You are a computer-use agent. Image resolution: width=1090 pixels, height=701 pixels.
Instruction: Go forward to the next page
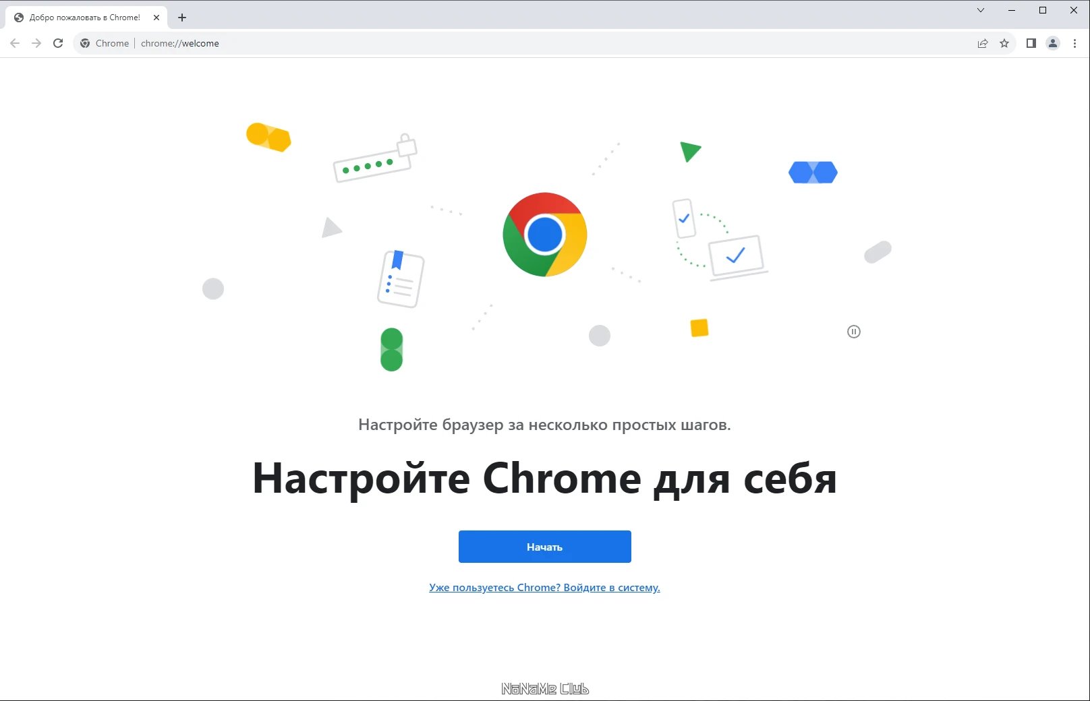coord(36,43)
